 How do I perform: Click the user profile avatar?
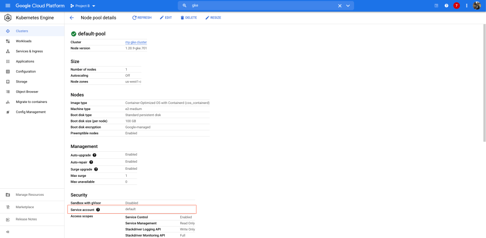point(477,6)
